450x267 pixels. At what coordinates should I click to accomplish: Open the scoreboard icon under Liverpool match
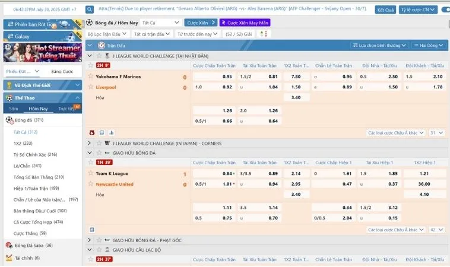point(102,132)
